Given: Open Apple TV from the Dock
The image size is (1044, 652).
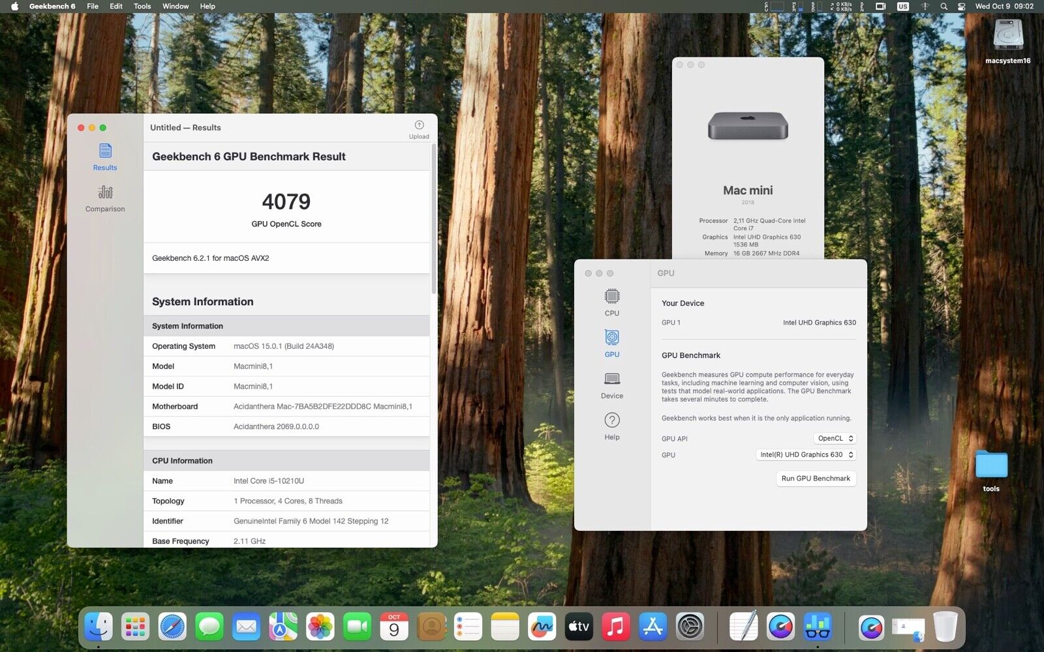Looking at the screenshot, I should [579, 627].
